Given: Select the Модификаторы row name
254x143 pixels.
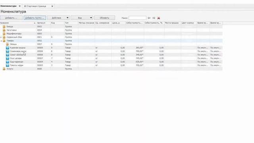Looking at the screenshot, I should [x=14, y=34].
